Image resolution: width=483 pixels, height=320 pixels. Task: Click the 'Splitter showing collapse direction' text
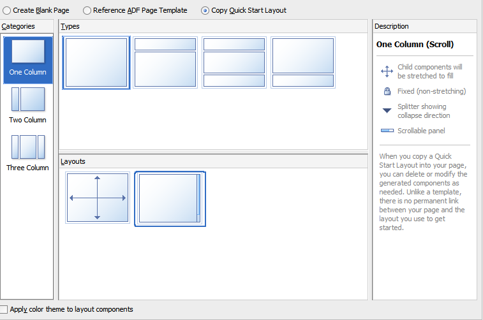(x=424, y=111)
